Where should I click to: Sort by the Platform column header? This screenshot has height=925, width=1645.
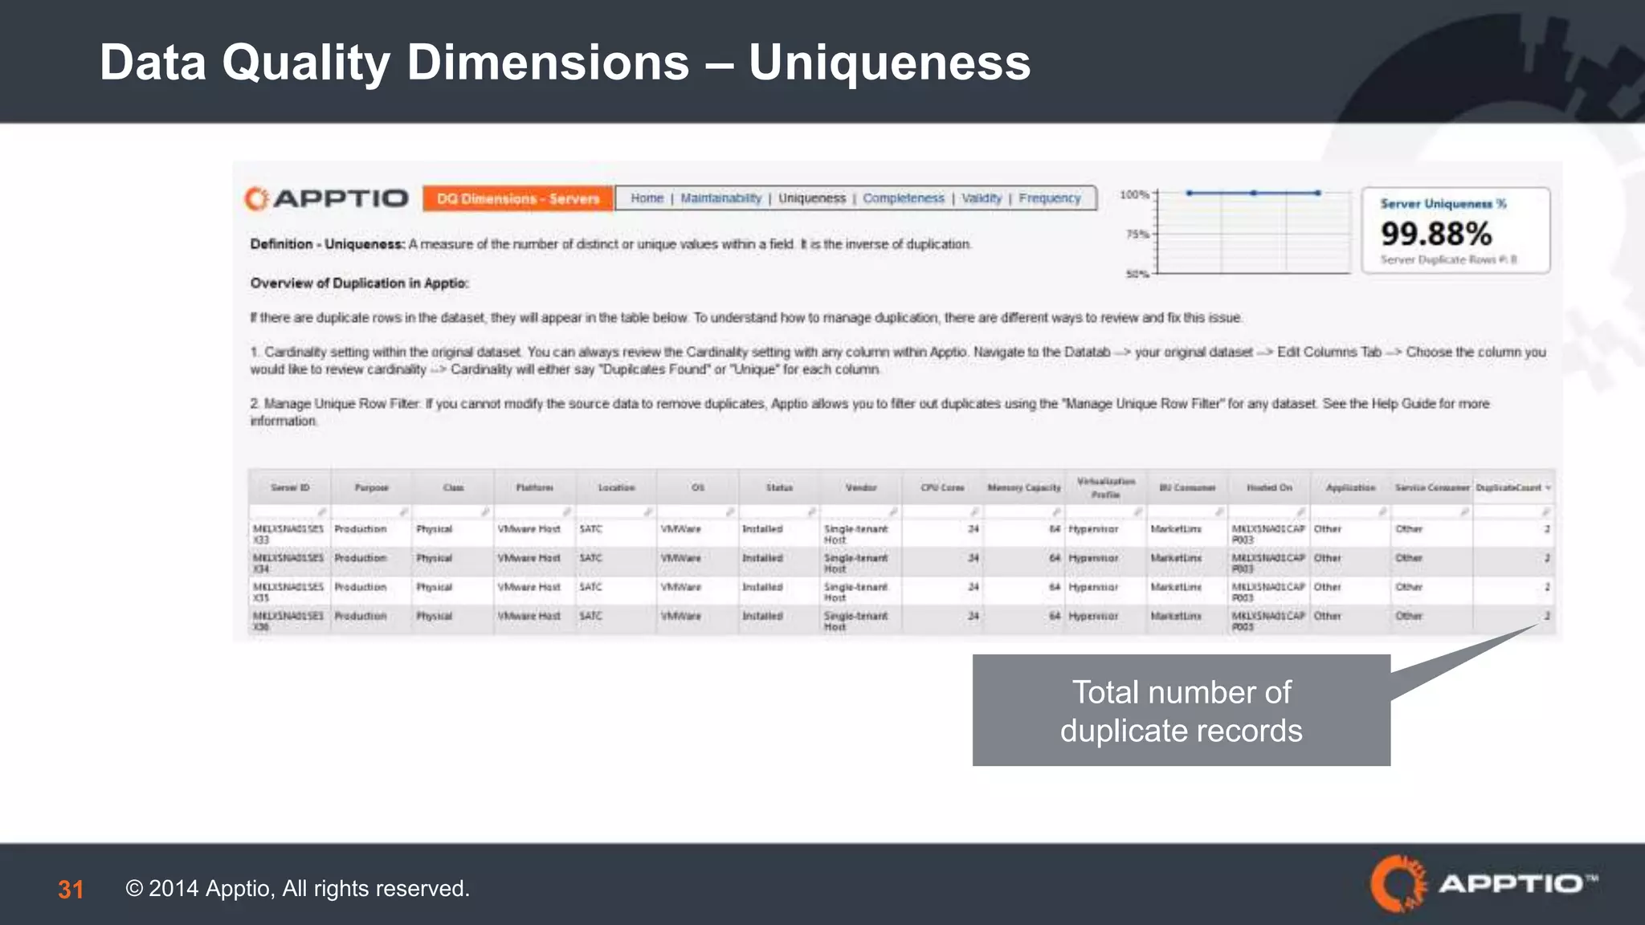tap(535, 487)
